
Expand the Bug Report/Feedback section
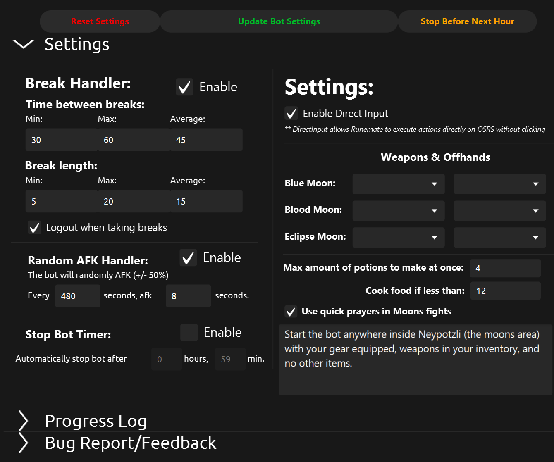[24, 443]
